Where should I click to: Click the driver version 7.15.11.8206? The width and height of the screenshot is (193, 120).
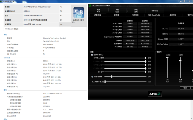[48, 109]
